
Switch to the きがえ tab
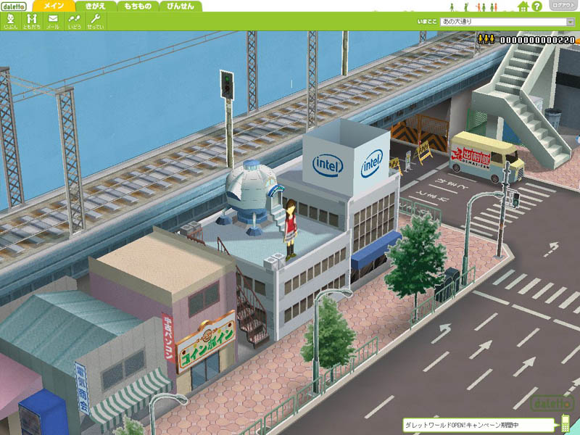coord(96,6)
